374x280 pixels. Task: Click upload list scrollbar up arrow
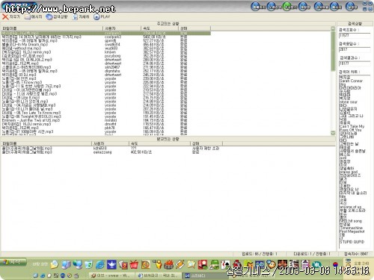pos(333,28)
